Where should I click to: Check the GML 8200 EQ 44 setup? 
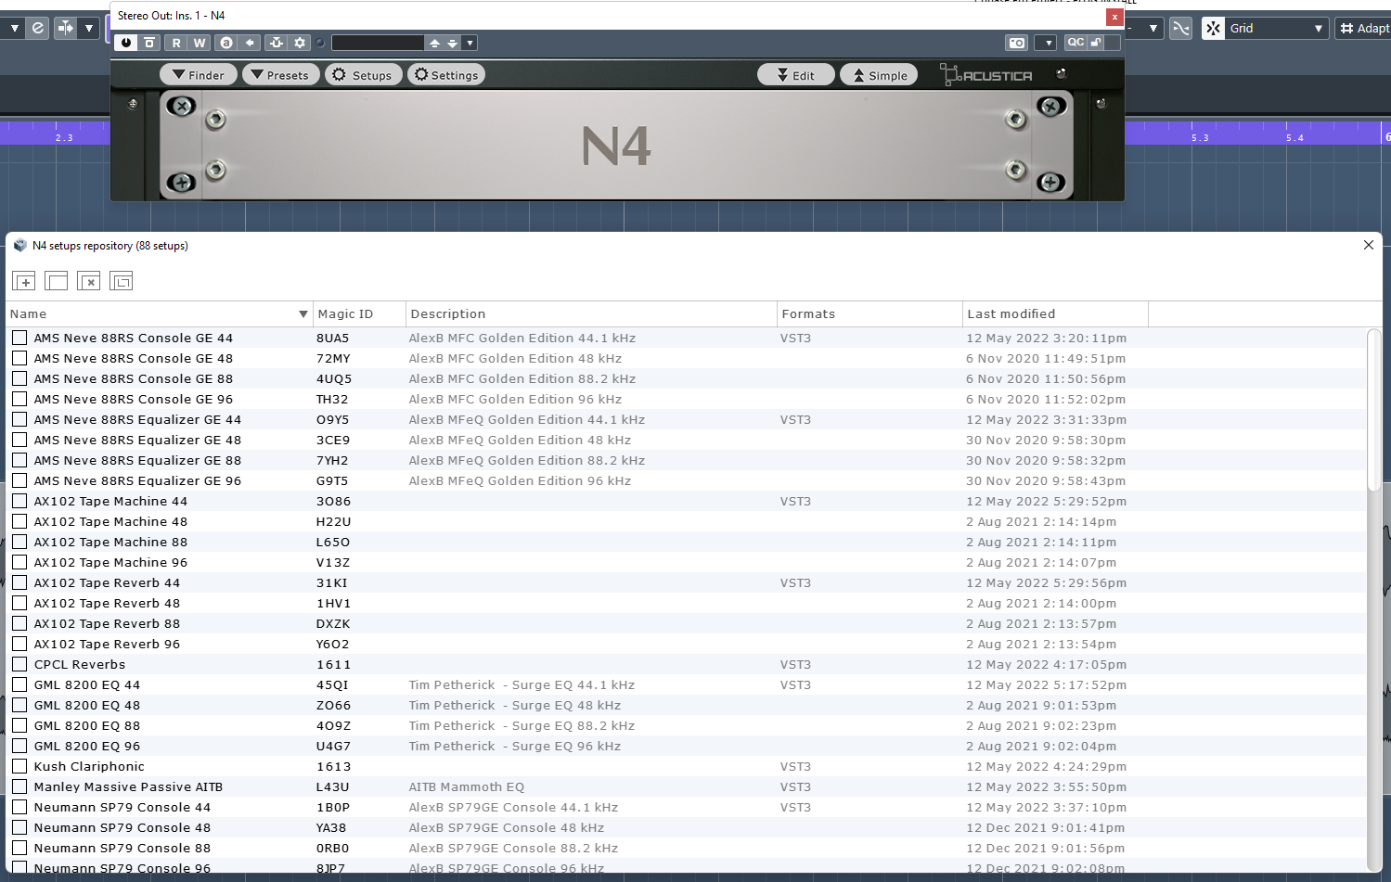[19, 684]
